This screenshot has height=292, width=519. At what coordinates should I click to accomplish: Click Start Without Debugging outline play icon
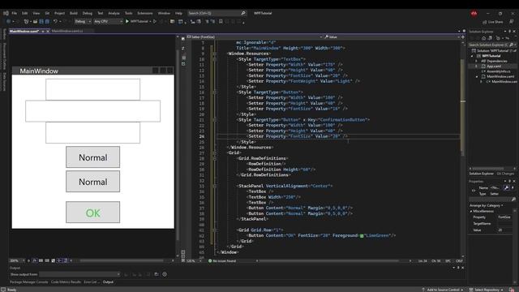pyautogui.click(x=155, y=21)
